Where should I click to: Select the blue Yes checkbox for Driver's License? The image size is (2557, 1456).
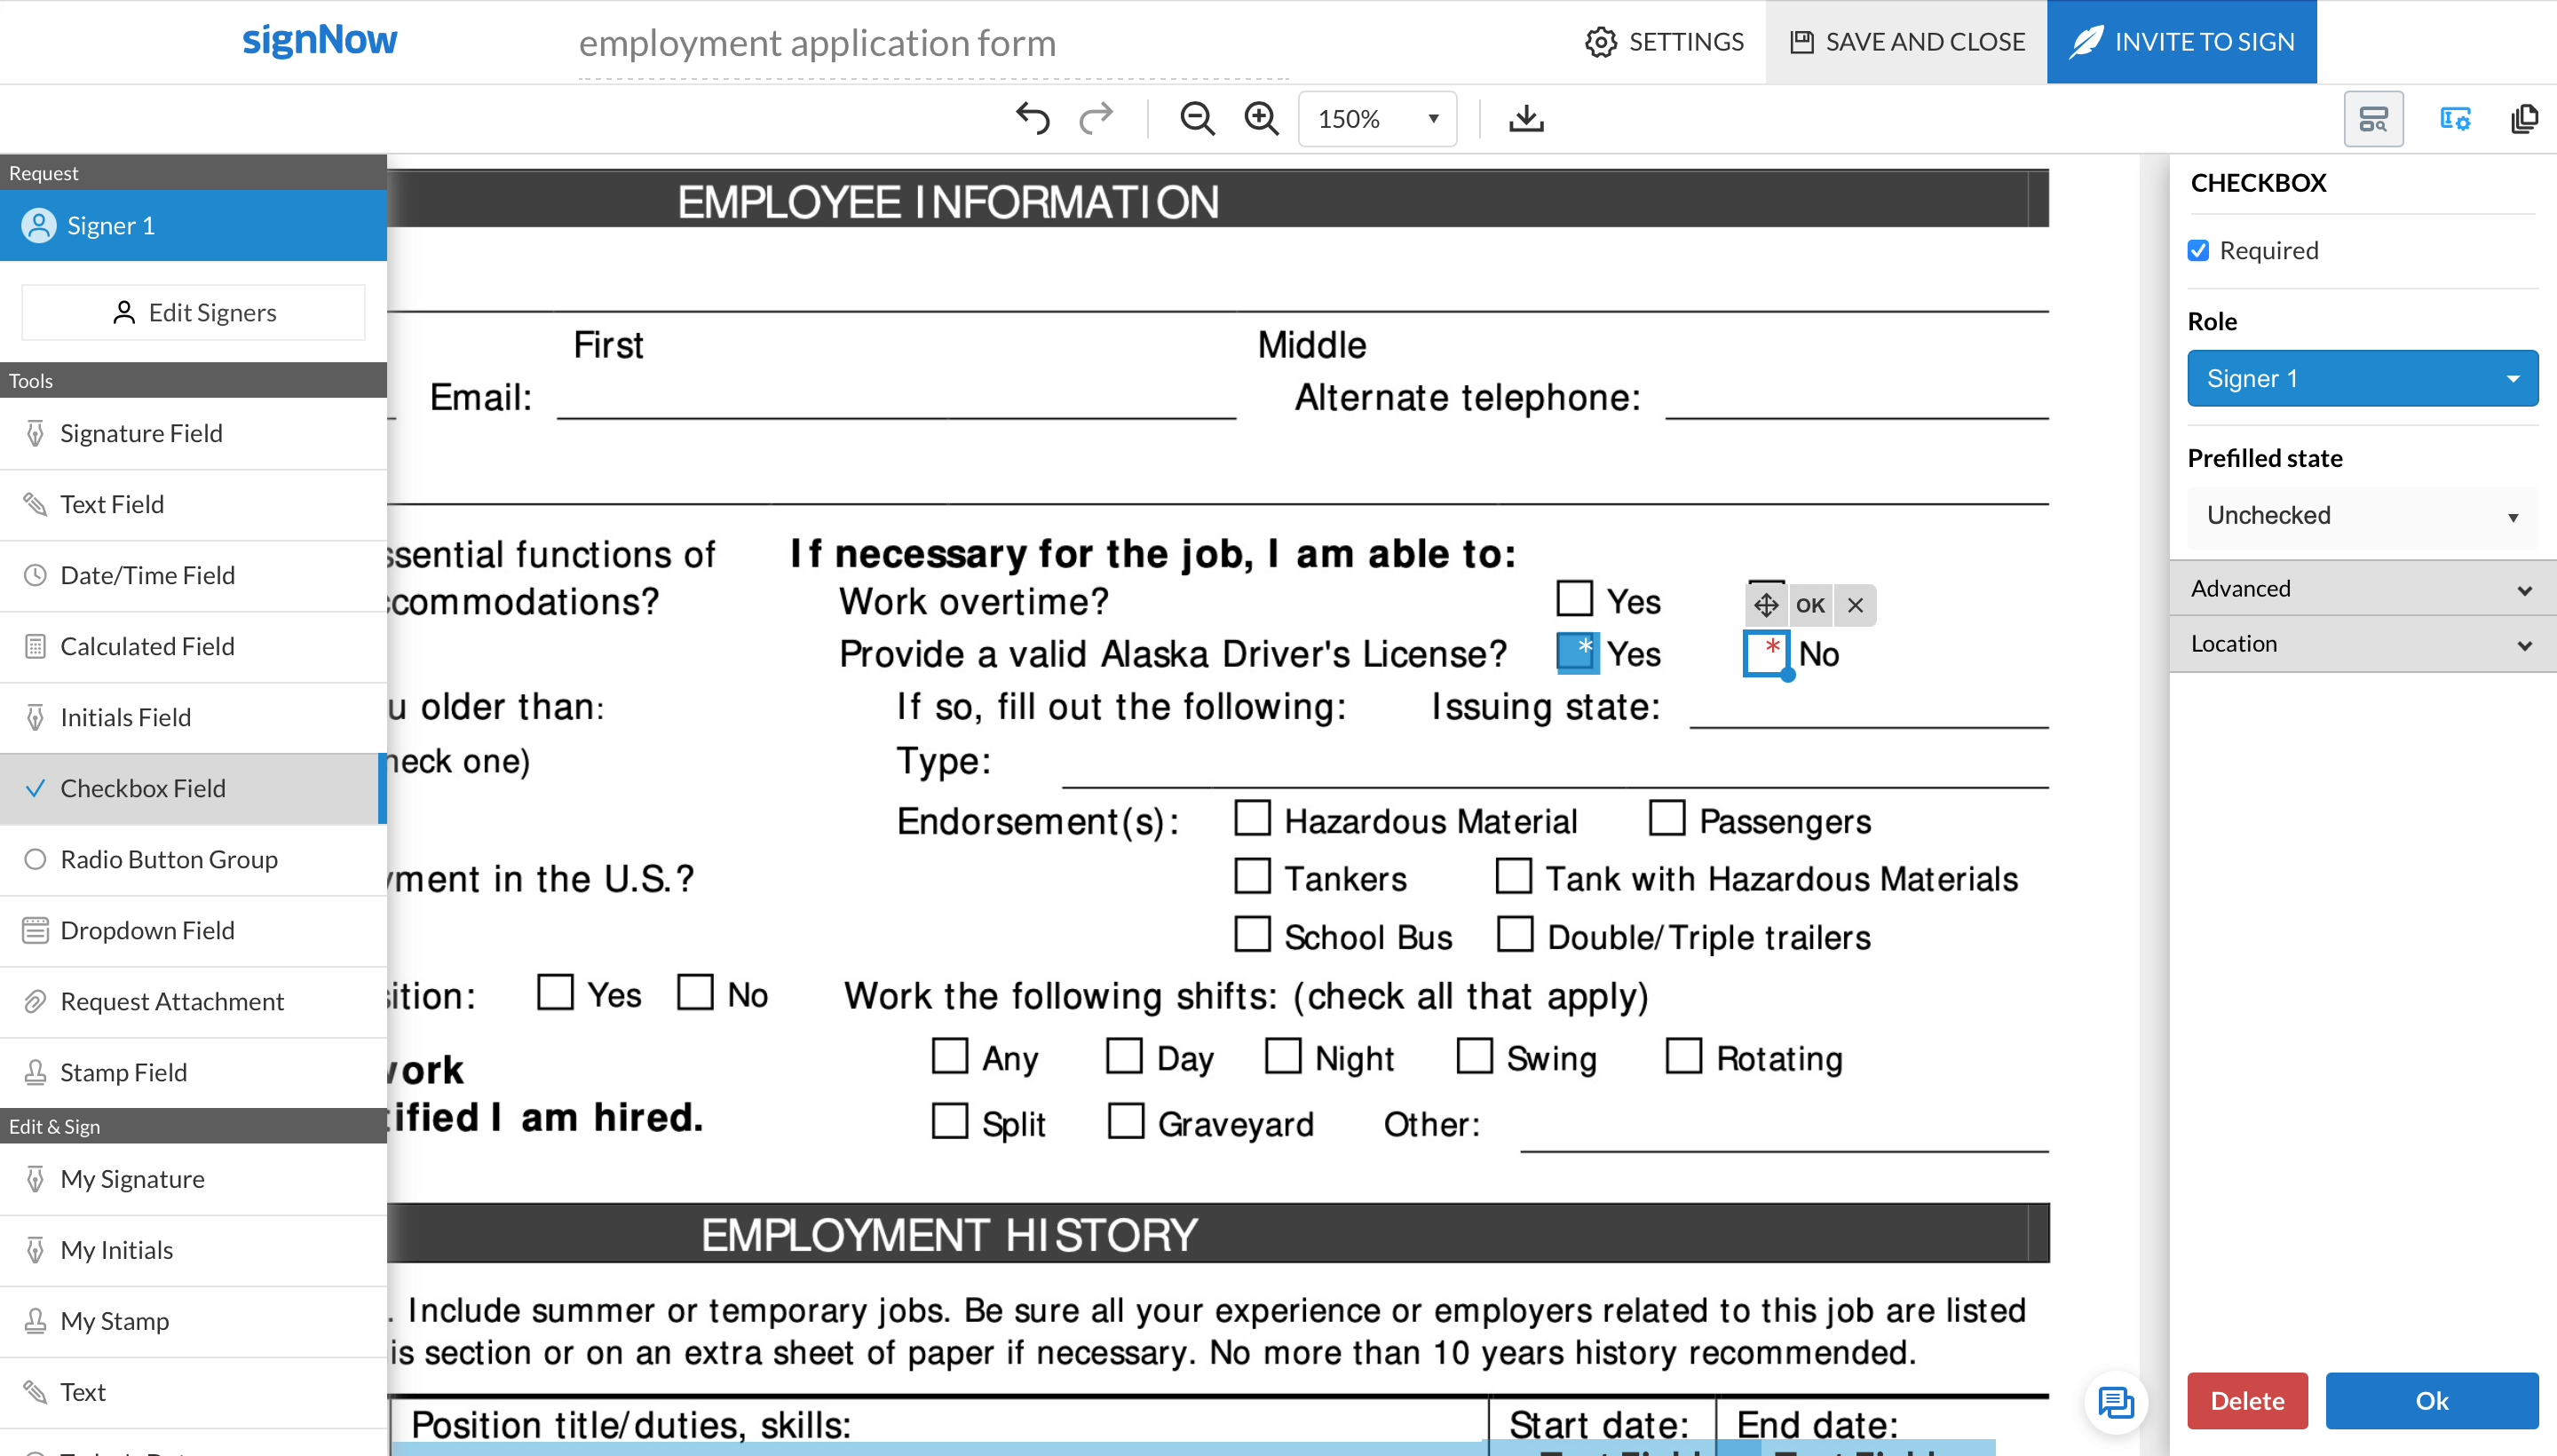click(x=1577, y=653)
